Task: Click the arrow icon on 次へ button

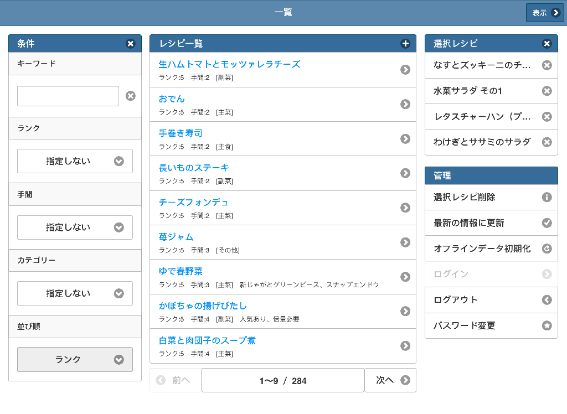Action: (405, 380)
